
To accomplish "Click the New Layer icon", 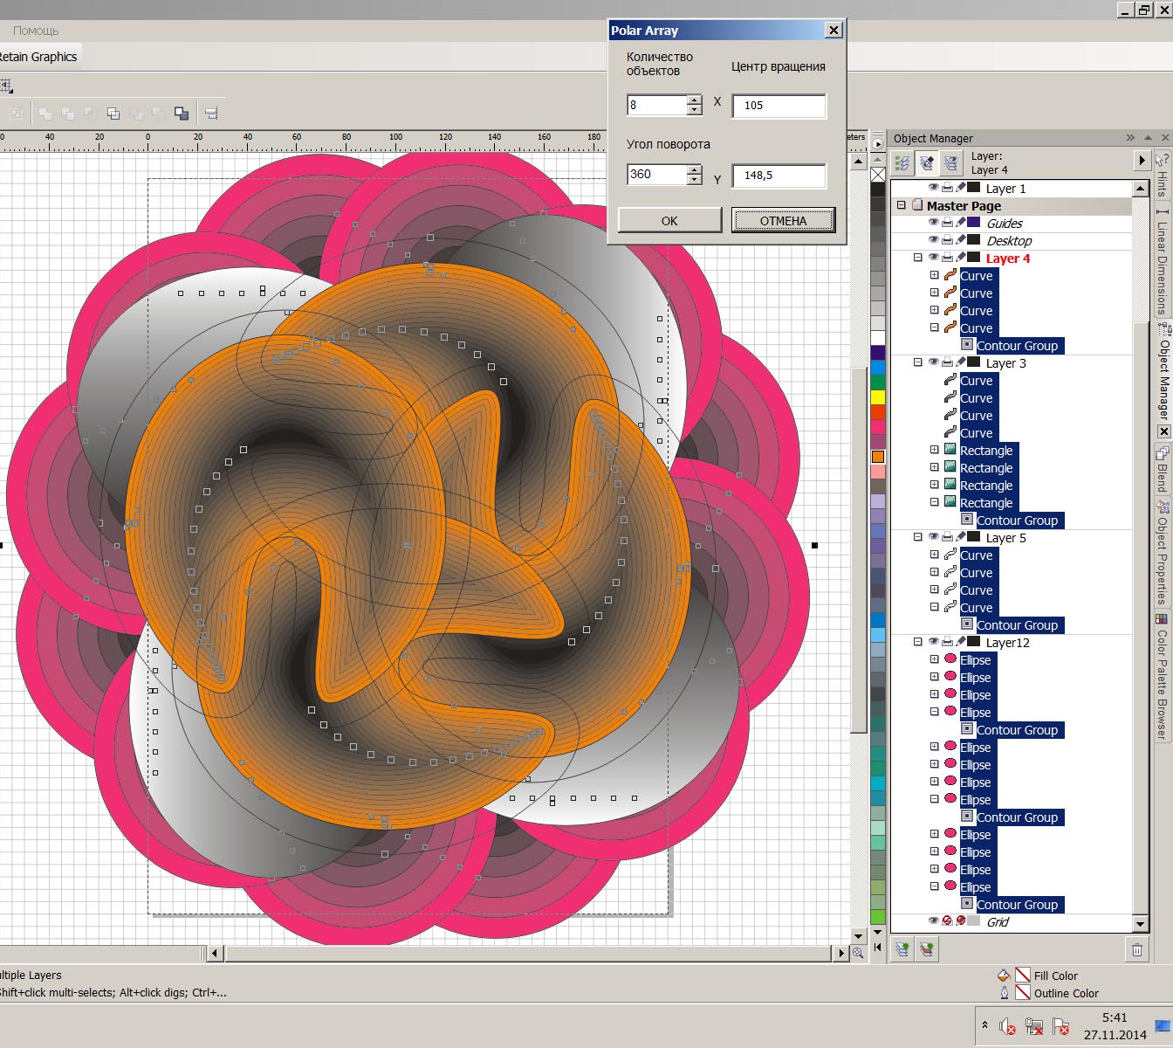I will click(902, 948).
